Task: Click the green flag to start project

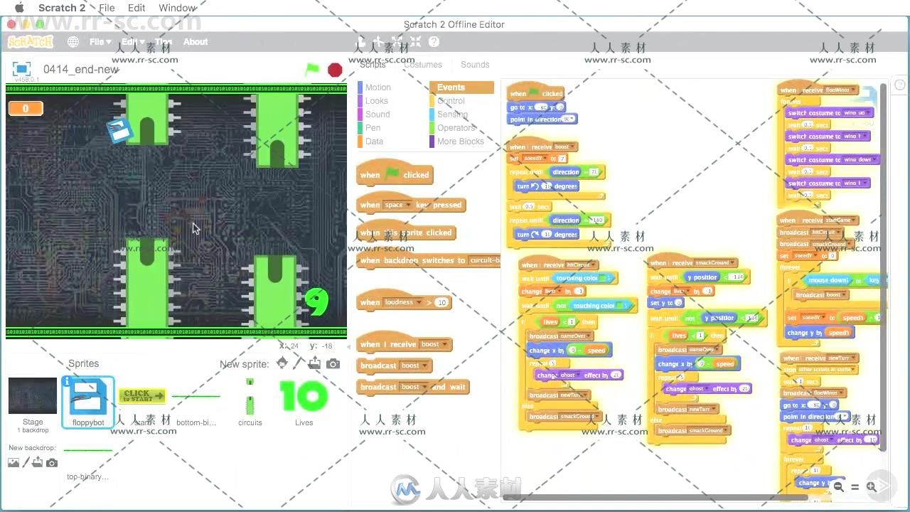Action: point(312,70)
